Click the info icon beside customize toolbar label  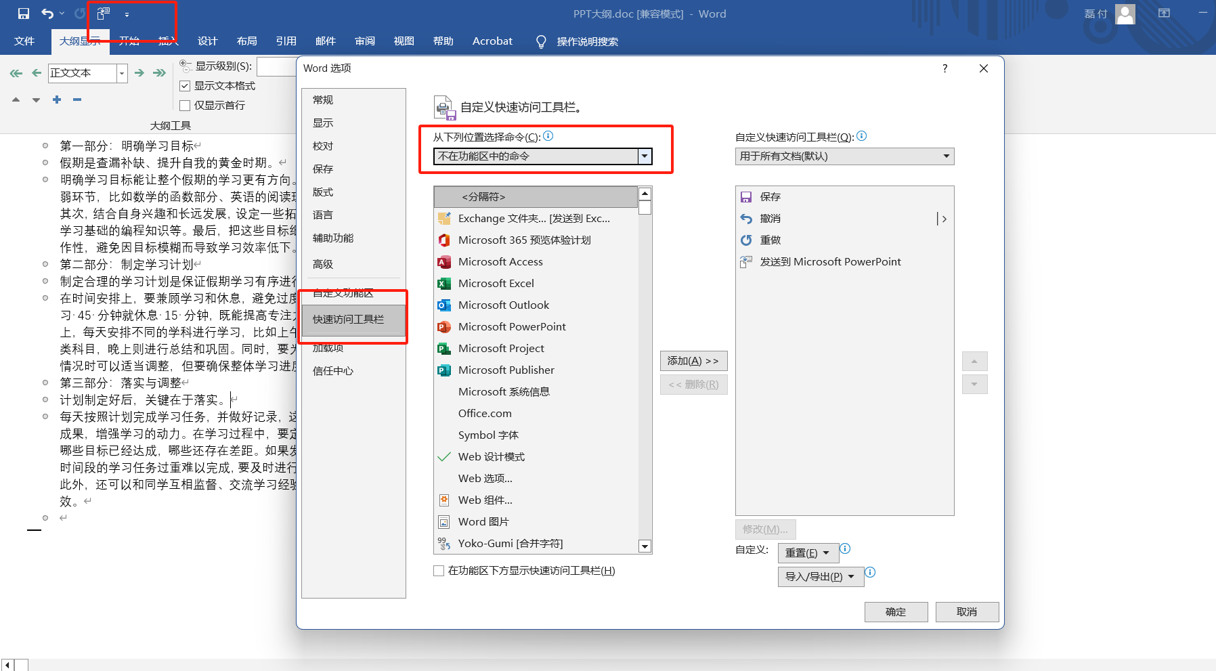point(862,136)
